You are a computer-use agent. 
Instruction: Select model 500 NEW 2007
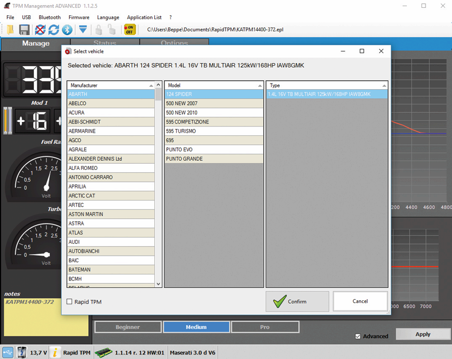pyautogui.click(x=214, y=103)
